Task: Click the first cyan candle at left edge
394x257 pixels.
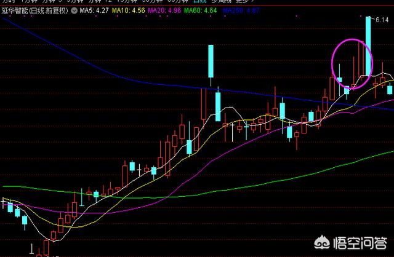Action: 10,207
